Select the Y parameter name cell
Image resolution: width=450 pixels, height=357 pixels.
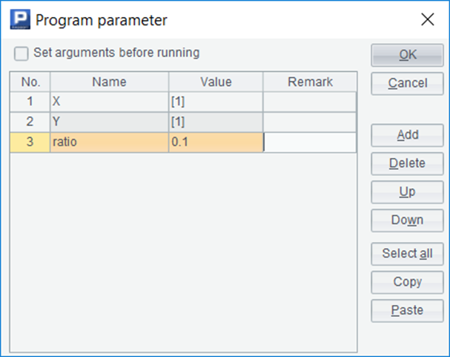[x=109, y=122]
